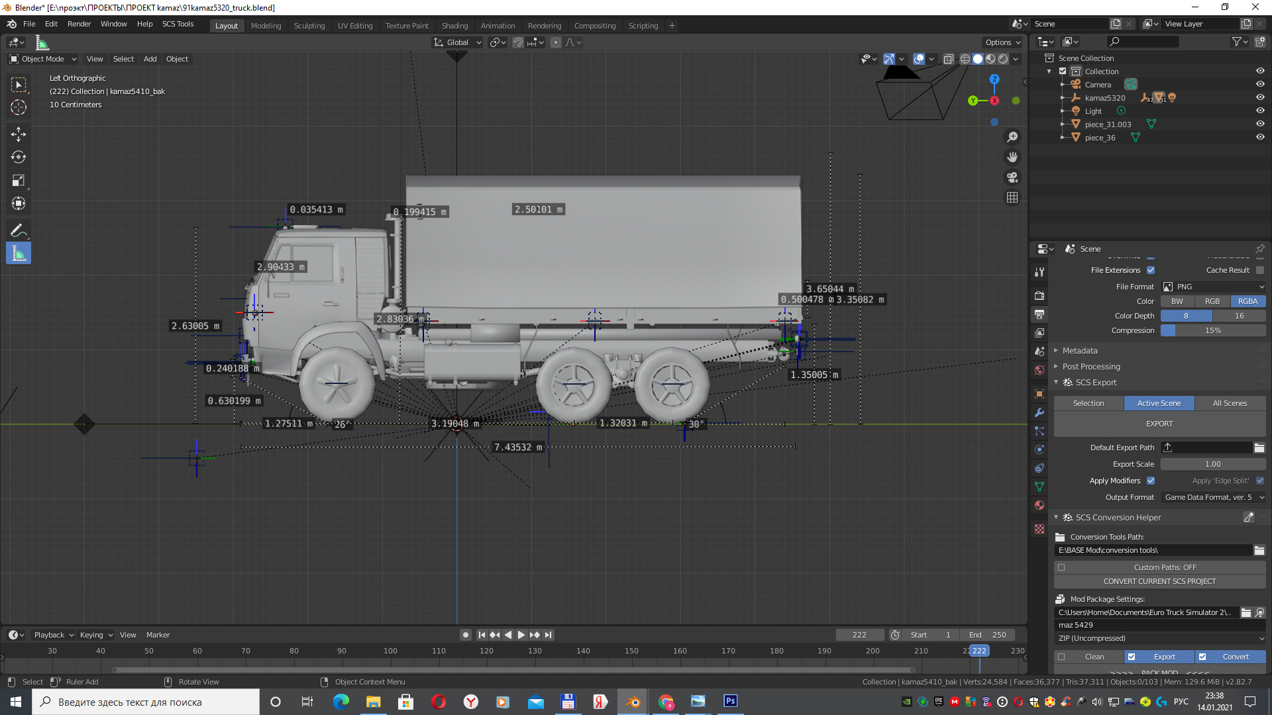This screenshot has height=715, width=1272.
Task: Open the Texture properties tab
Action: (x=1039, y=529)
